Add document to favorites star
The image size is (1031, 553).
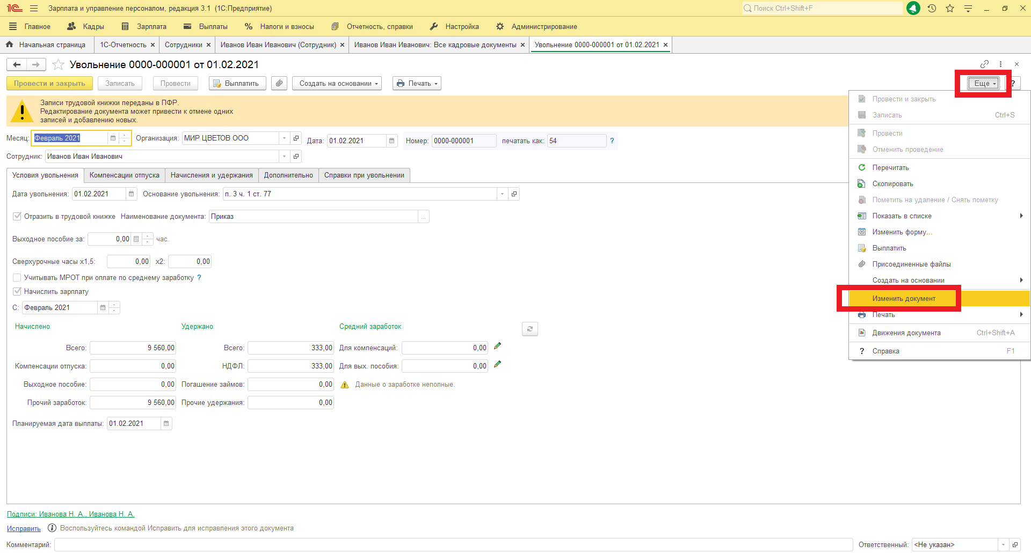coord(58,65)
